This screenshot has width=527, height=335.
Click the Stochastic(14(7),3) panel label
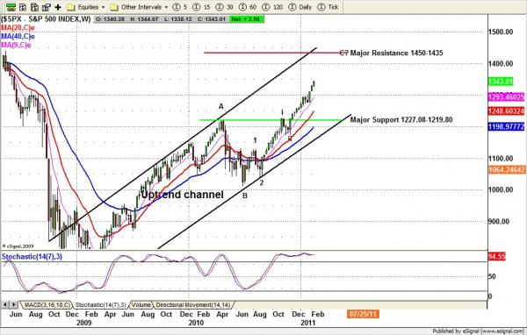tap(32, 257)
